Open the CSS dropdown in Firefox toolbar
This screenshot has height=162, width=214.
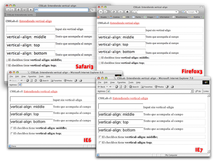[127, 17]
